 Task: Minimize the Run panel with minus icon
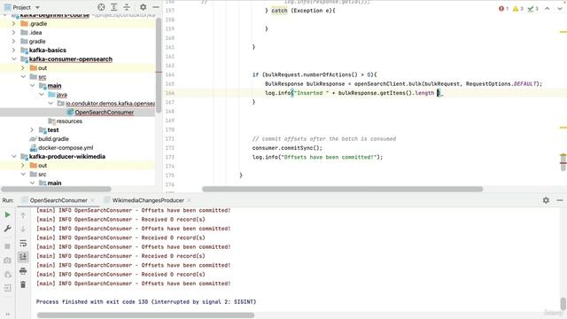coord(560,200)
